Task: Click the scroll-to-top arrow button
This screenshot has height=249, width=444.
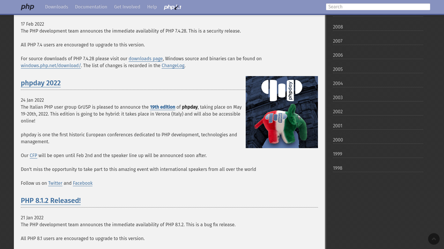Action: [434, 239]
